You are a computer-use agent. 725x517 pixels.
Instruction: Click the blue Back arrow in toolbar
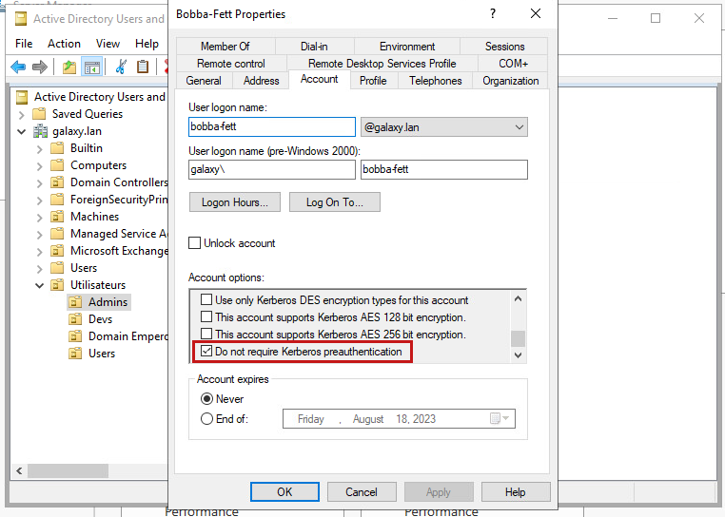tap(18, 67)
